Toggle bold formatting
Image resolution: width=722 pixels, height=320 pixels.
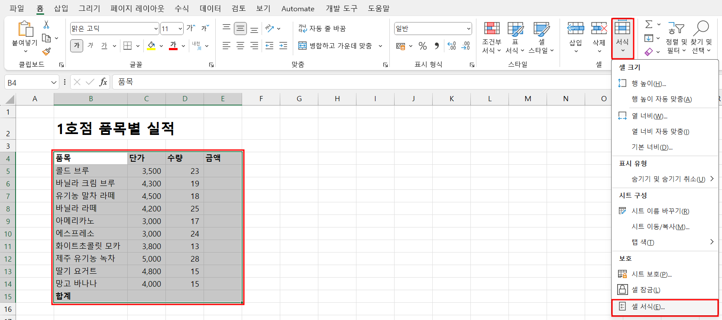pos(77,45)
